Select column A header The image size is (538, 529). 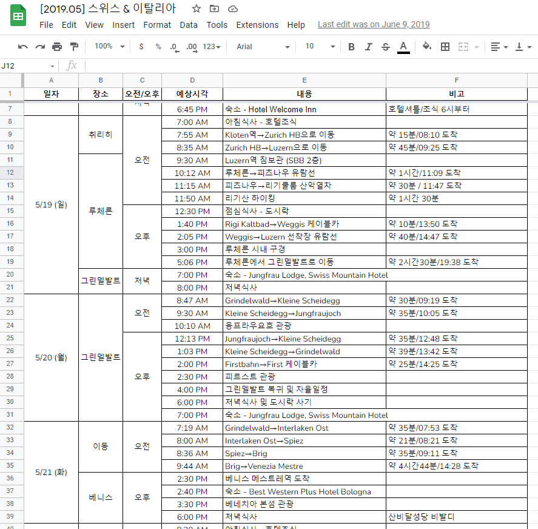pyautogui.click(x=51, y=80)
